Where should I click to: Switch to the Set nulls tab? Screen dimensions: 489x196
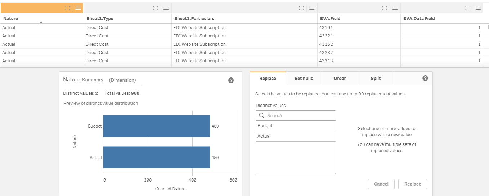(x=304, y=79)
